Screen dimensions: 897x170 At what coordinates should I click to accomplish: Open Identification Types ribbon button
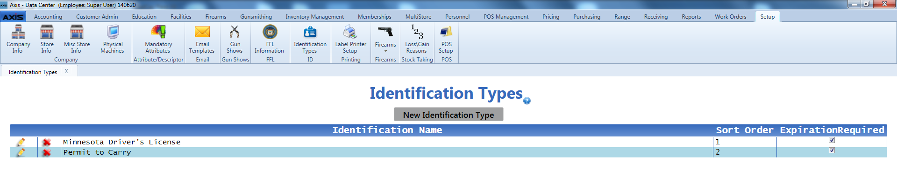[x=310, y=39]
